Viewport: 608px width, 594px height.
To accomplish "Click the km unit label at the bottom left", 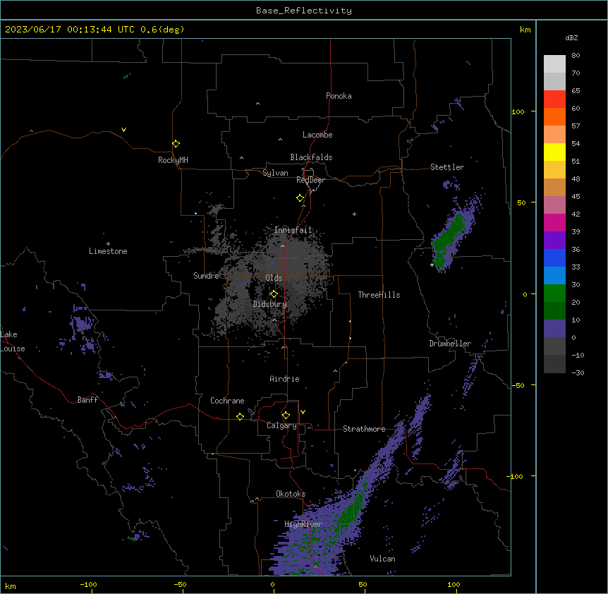I will tap(11, 586).
